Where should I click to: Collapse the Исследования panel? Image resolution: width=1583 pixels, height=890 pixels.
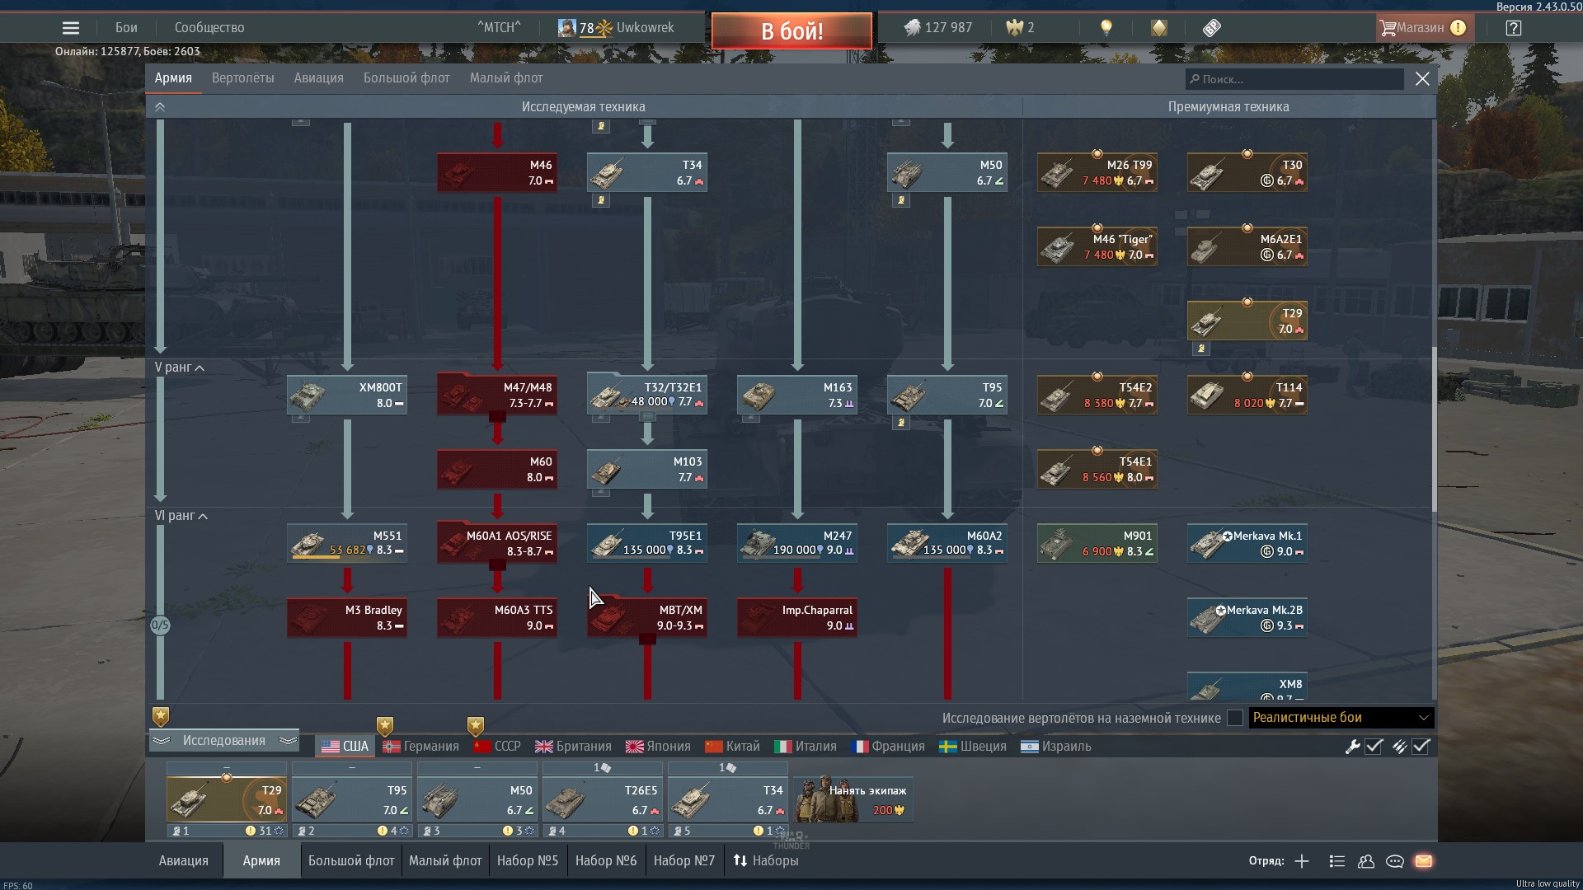coord(223,741)
